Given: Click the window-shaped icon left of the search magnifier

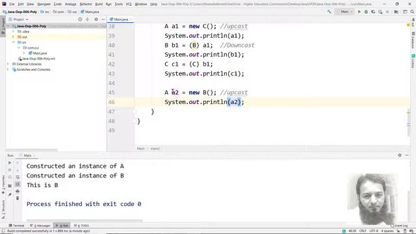Looking at the screenshot, I should [x=405, y=12].
